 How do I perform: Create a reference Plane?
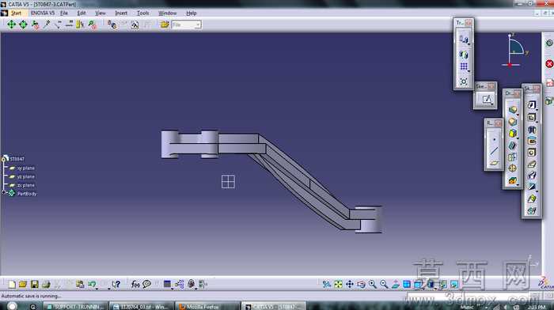[494, 163]
